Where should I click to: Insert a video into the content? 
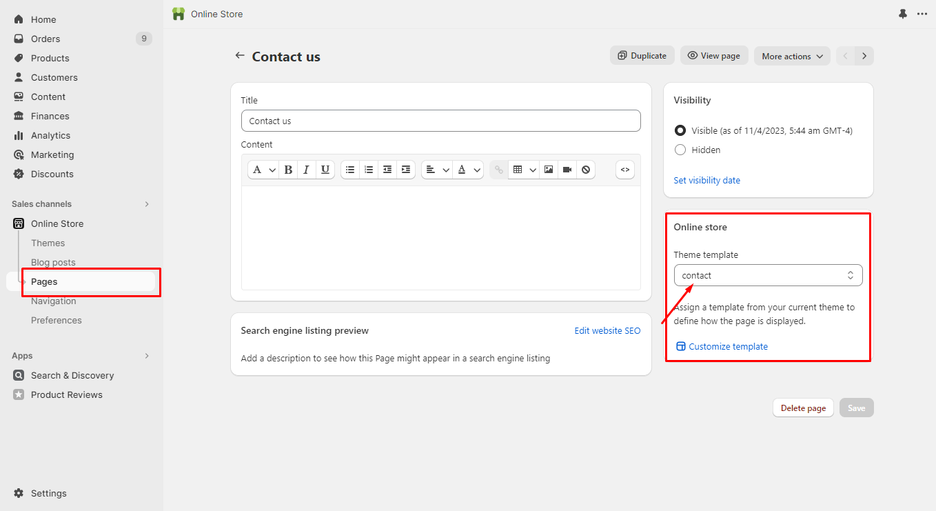pos(567,170)
